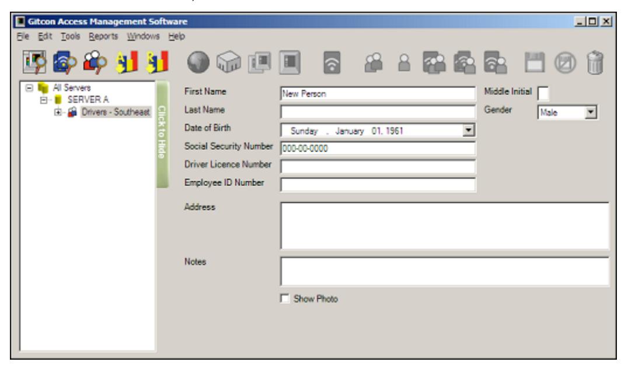Open the Gender dropdown
Screen dimensions: 628x369
tap(590, 113)
